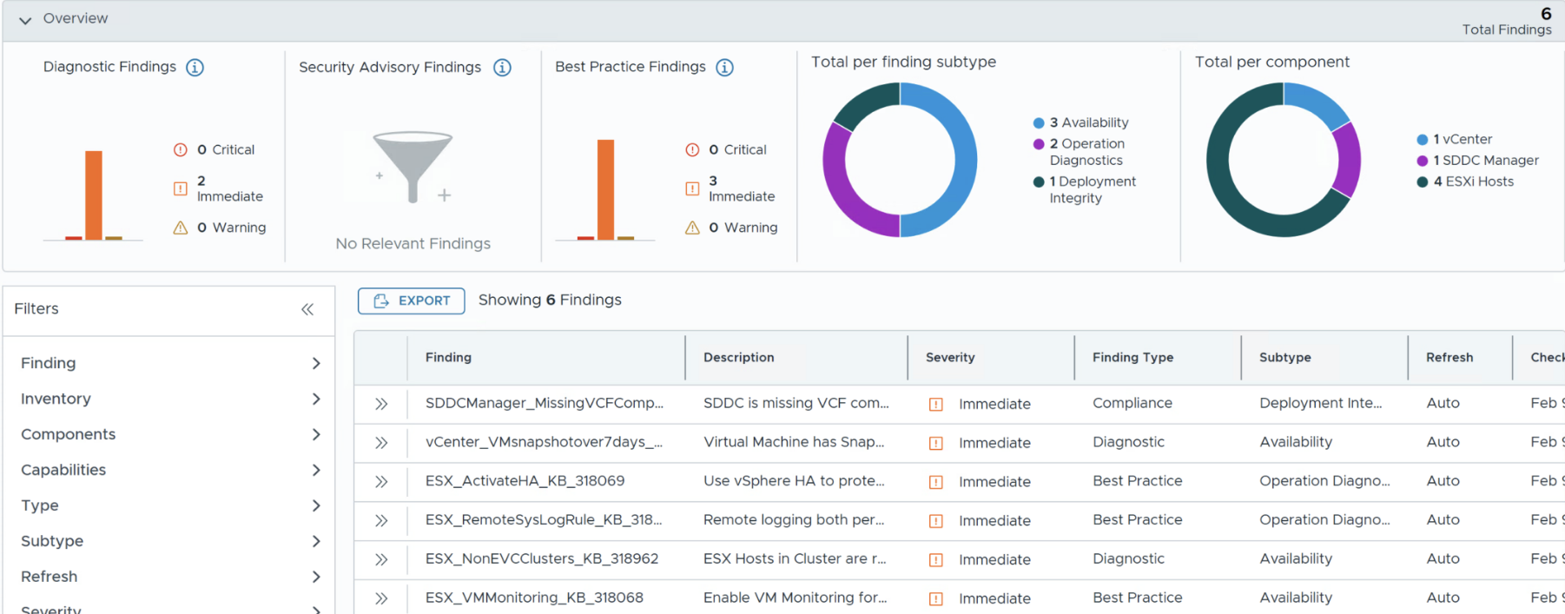Viewport: 1565px width, 614px height.
Task: Click orange Immediate bar in Diagnostic Findings chart
Action: (x=93, y=195)
